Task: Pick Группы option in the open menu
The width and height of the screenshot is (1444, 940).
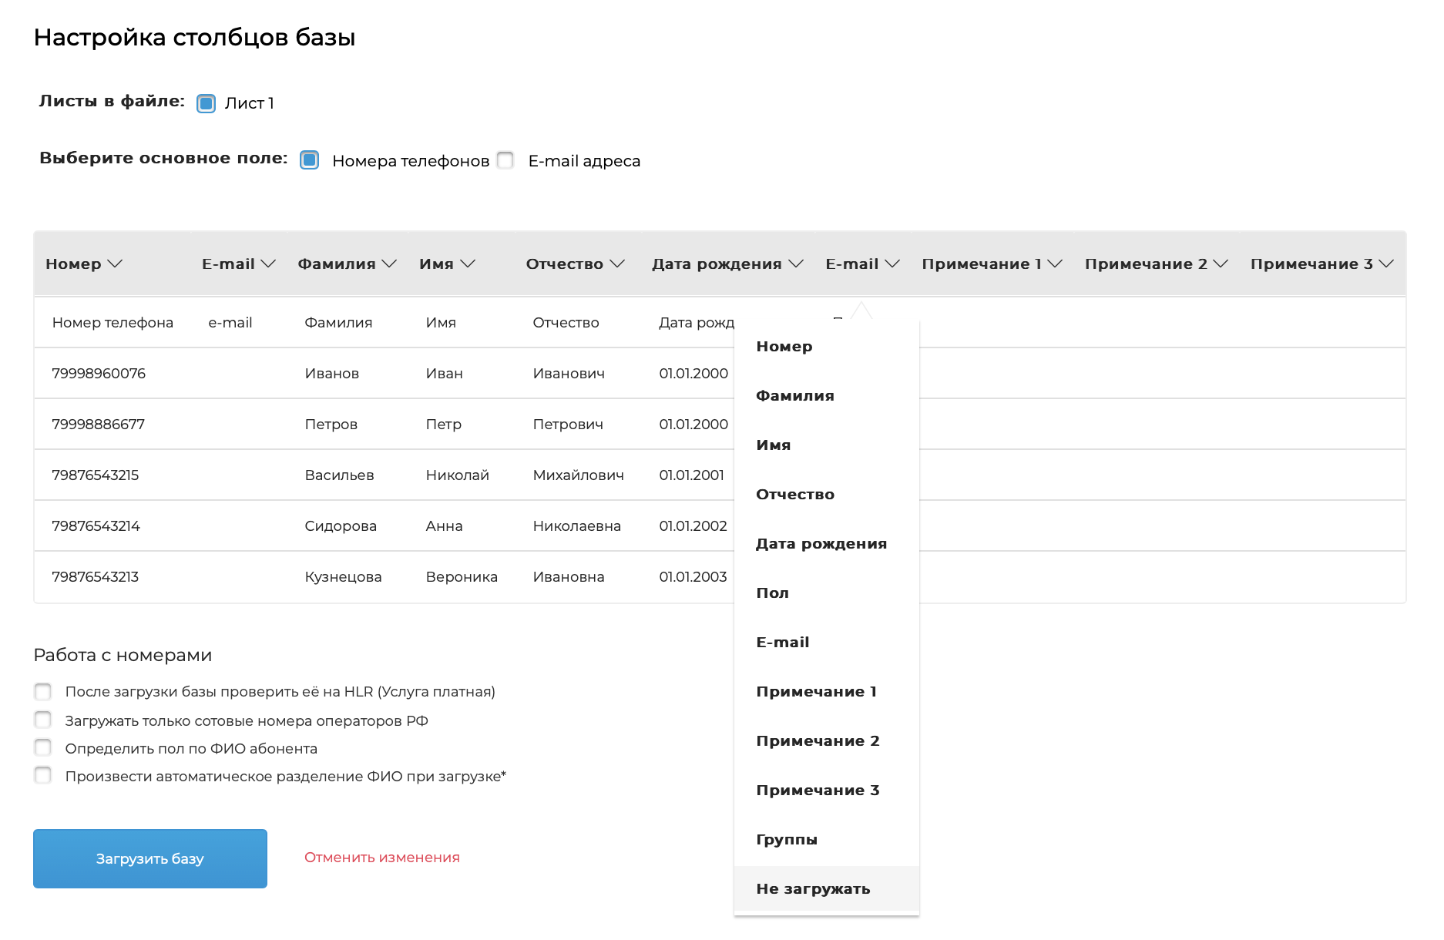Action: pos(786,839)
